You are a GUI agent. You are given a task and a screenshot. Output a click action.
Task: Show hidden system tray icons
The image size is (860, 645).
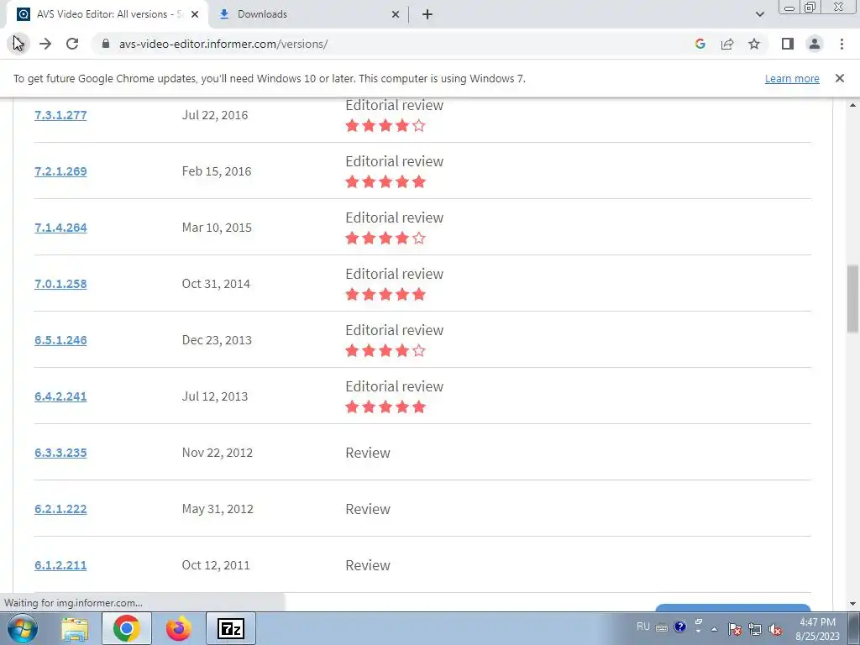point(714,629)
